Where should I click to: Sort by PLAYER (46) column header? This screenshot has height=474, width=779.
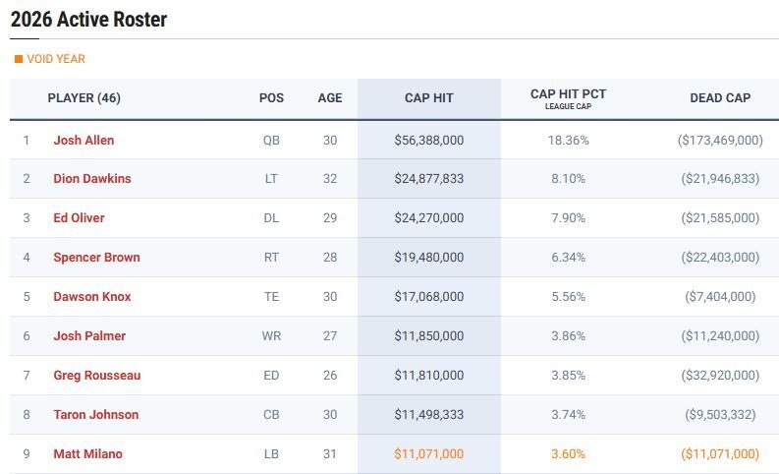pyautogui.click(x=84, y=98)
